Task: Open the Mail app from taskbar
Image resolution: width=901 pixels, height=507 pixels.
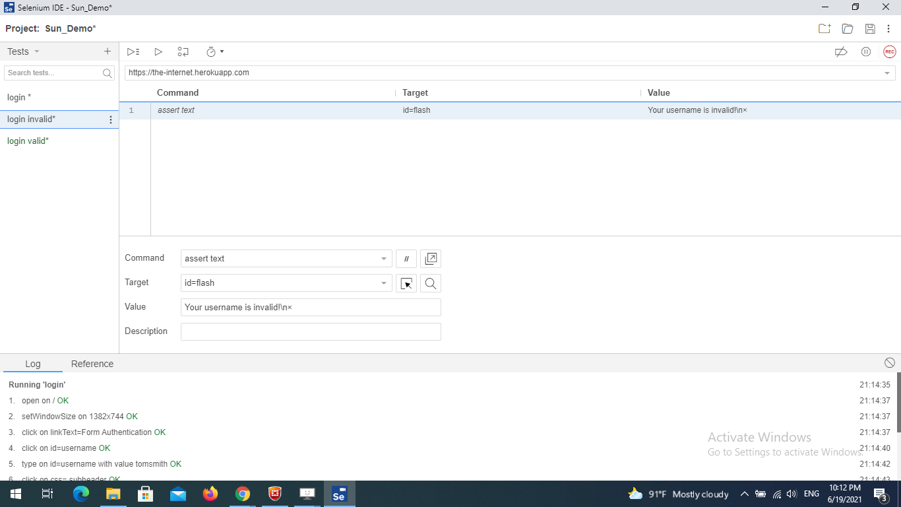Action: [x=178, y=494]
